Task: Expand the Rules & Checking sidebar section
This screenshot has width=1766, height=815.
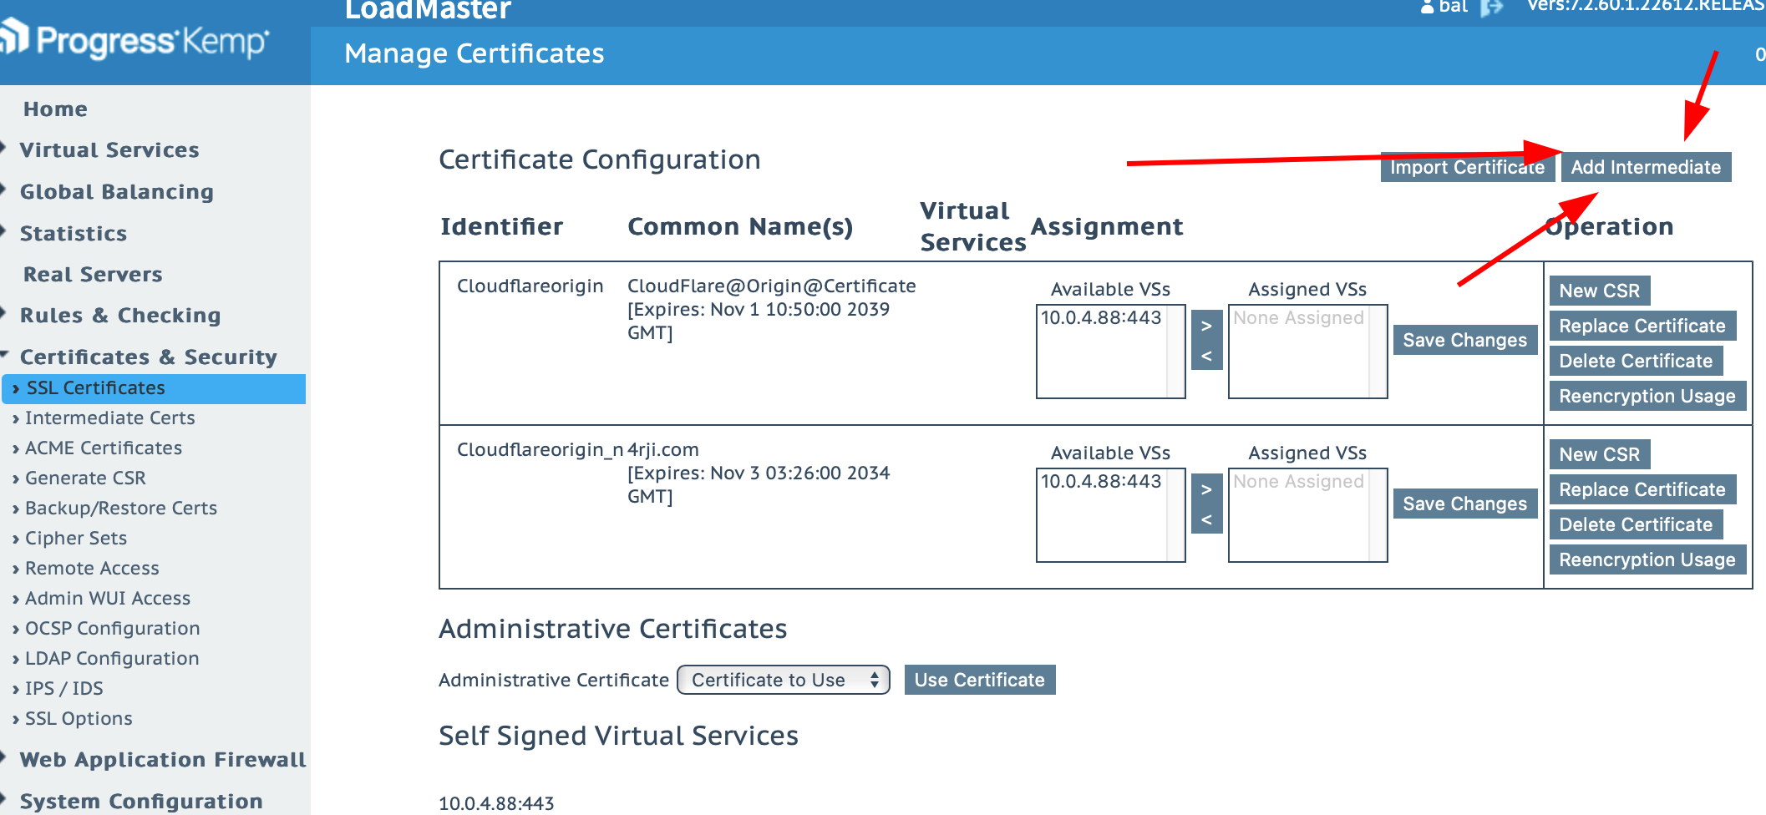Action: tap(119, 316)
